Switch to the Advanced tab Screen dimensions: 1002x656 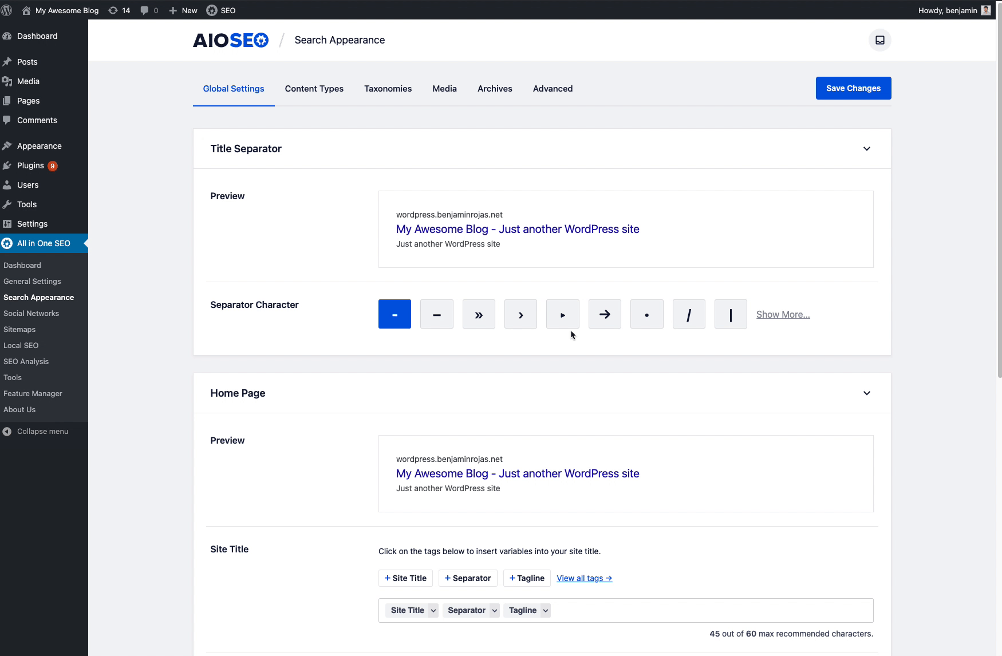[553, 89]
